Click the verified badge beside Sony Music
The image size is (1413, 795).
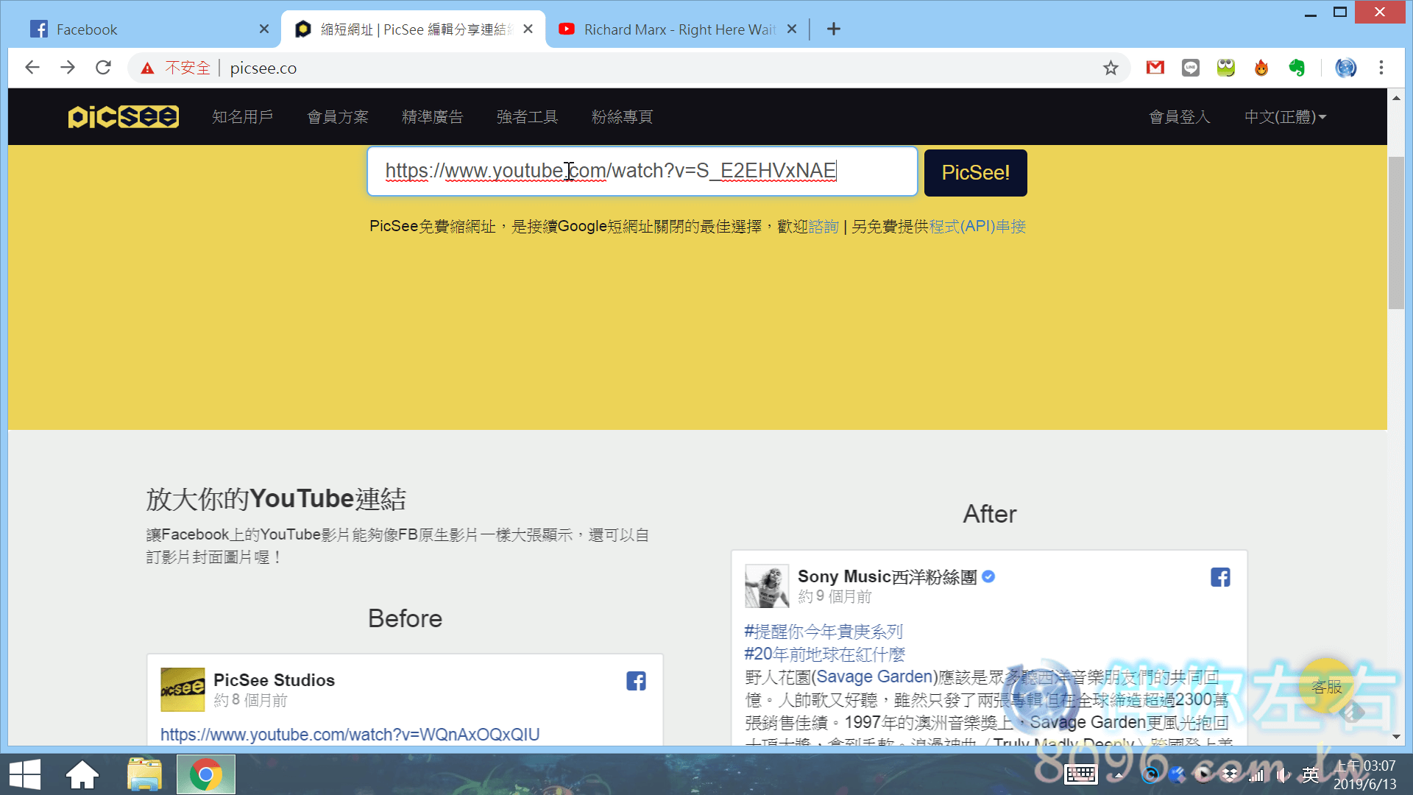[988, 576]
